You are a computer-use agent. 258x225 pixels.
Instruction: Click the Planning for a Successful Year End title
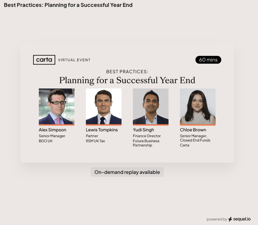(127, 80)
